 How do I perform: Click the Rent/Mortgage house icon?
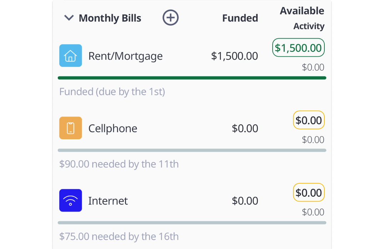coord(71,56)
